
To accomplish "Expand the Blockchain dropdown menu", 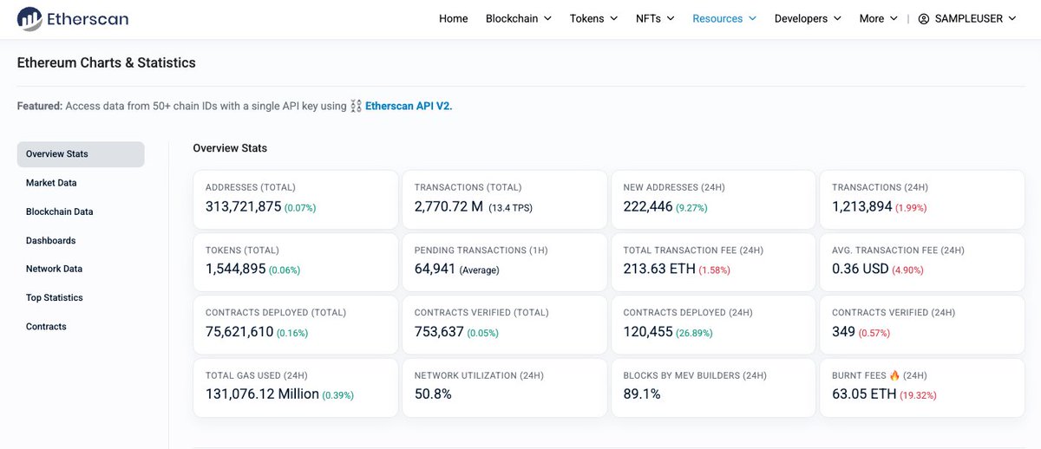I will point(519,18).
